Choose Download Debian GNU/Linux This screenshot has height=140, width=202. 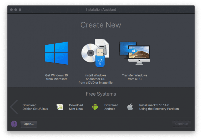tap(35, 107)
